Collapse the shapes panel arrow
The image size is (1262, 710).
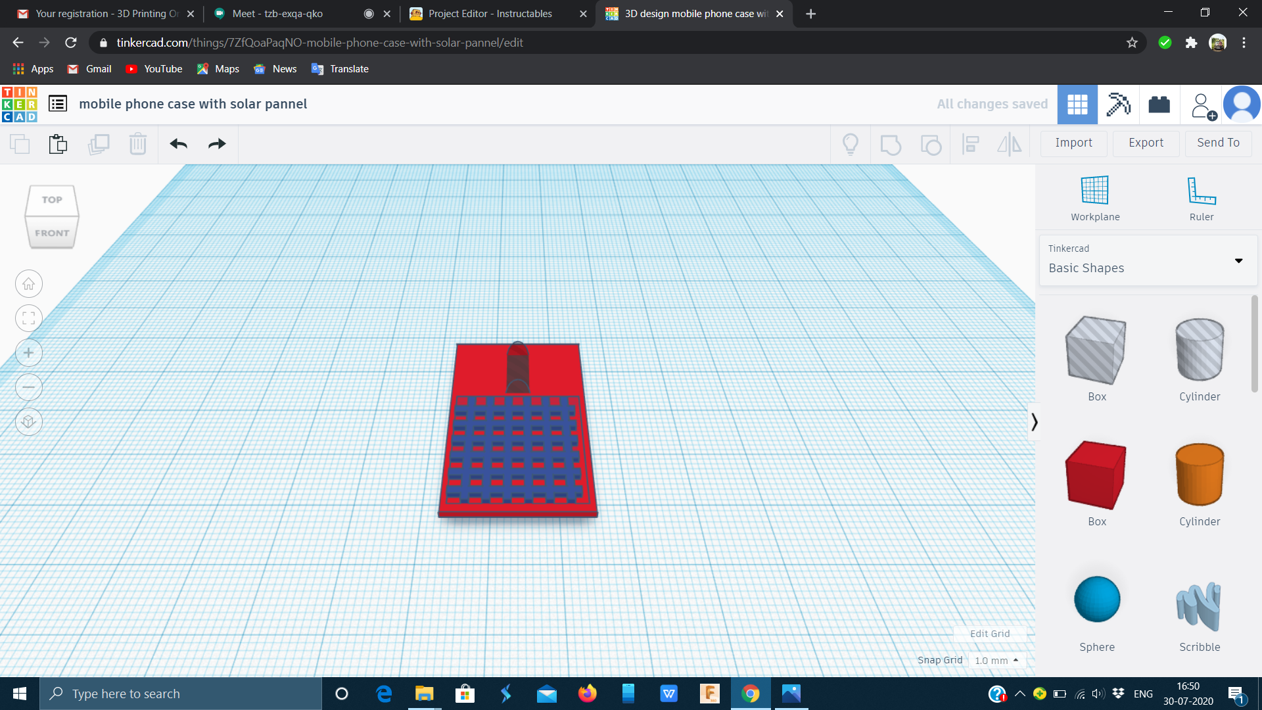point(1034,422)
